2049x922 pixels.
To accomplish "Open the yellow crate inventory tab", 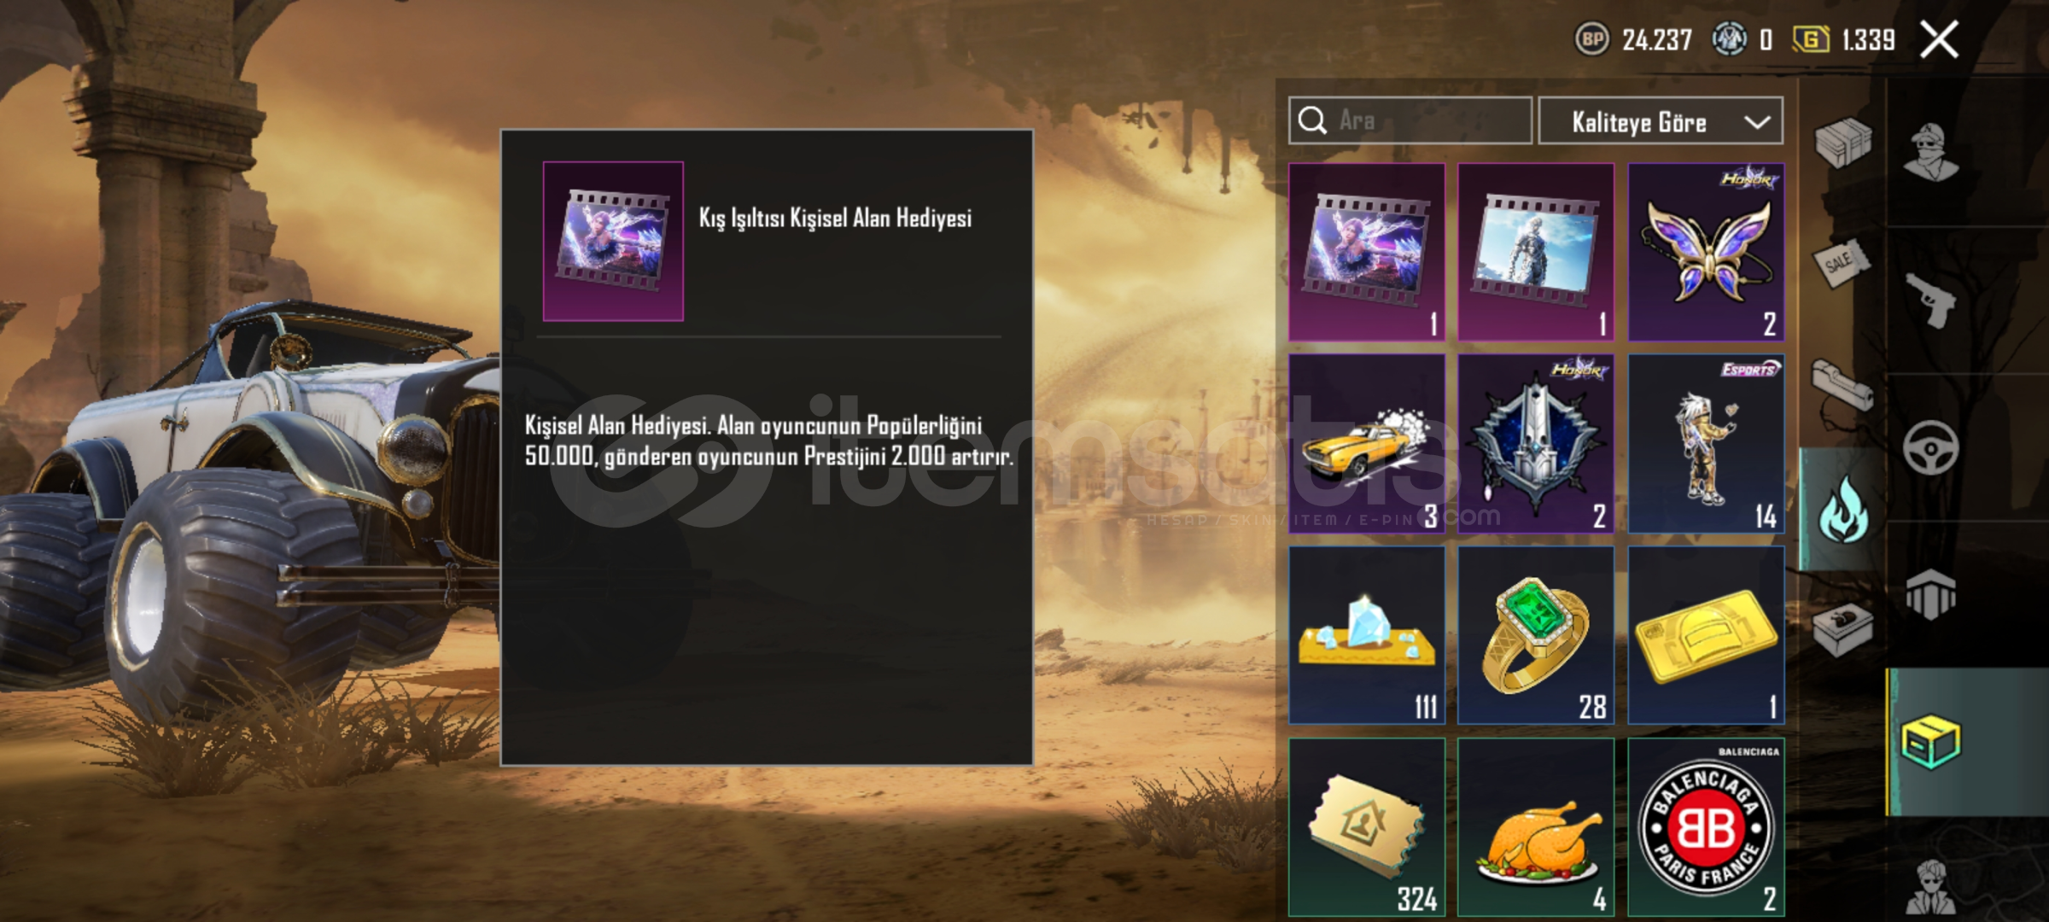I will click(x=1931, y=742).
